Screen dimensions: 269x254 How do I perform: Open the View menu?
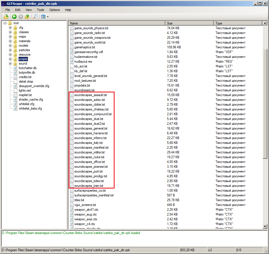[29, 10]
